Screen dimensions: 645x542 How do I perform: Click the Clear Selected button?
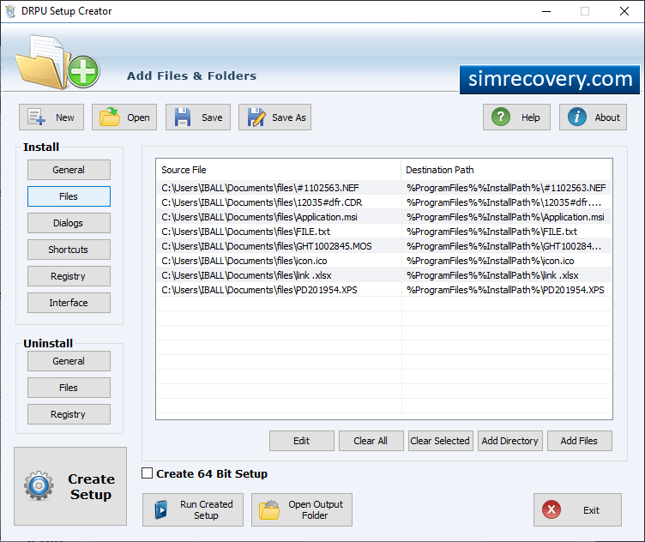tap(441, 441)
